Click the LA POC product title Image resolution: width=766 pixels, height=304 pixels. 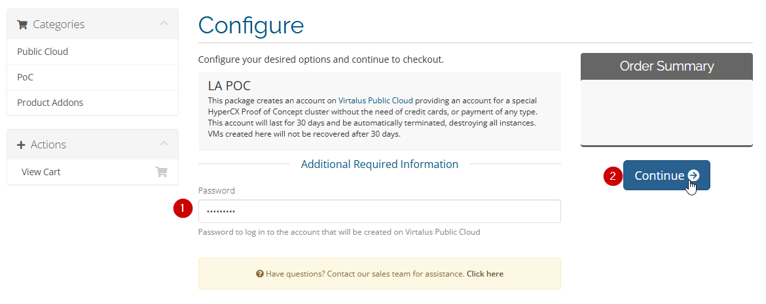[229, 86]
